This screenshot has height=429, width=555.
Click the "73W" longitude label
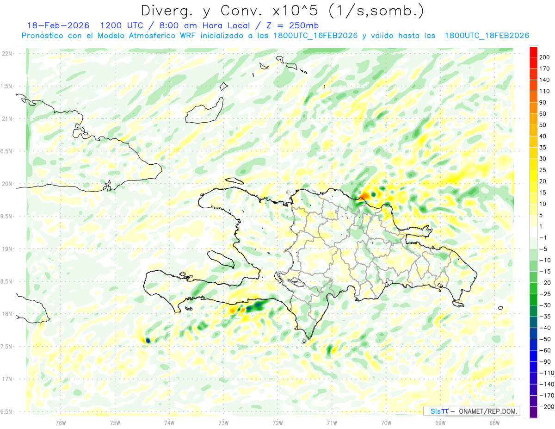pyautogui.click(x=223, y=423)
